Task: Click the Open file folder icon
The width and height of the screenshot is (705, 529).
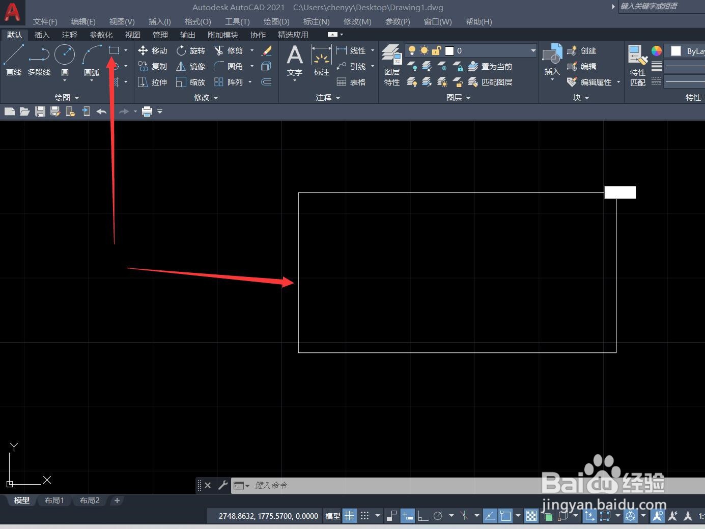Action: pyautogui.click(x=24, y=112)
